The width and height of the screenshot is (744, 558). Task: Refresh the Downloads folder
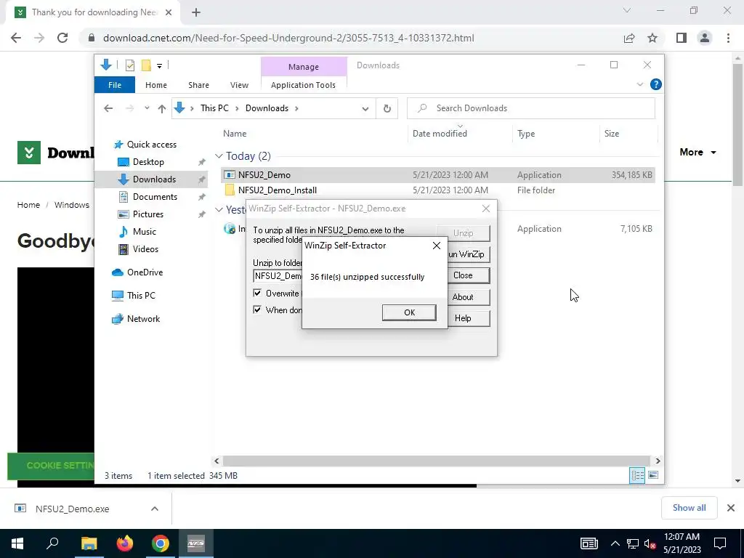coord(387,109)
